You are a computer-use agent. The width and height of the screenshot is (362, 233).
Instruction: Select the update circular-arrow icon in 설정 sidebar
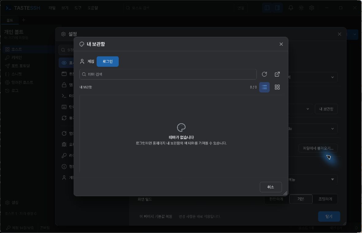pos(64,133)
